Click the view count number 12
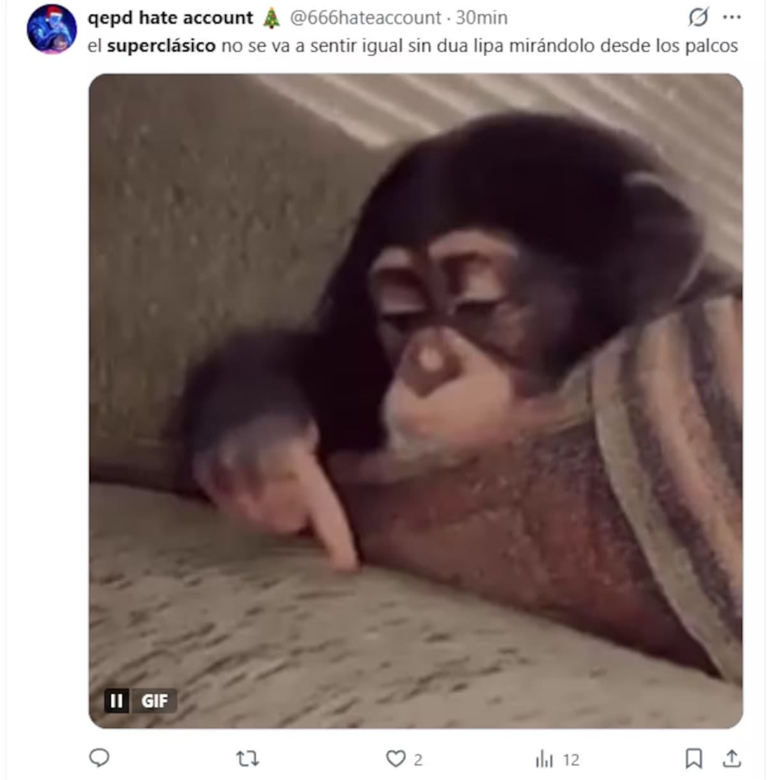The image size is (767, 780). point(571,760)
